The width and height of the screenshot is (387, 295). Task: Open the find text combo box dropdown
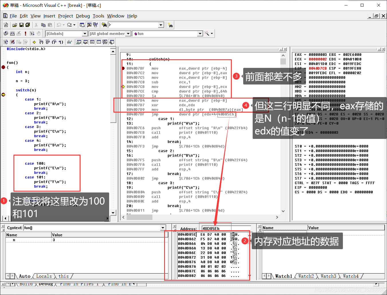(161, 25)
